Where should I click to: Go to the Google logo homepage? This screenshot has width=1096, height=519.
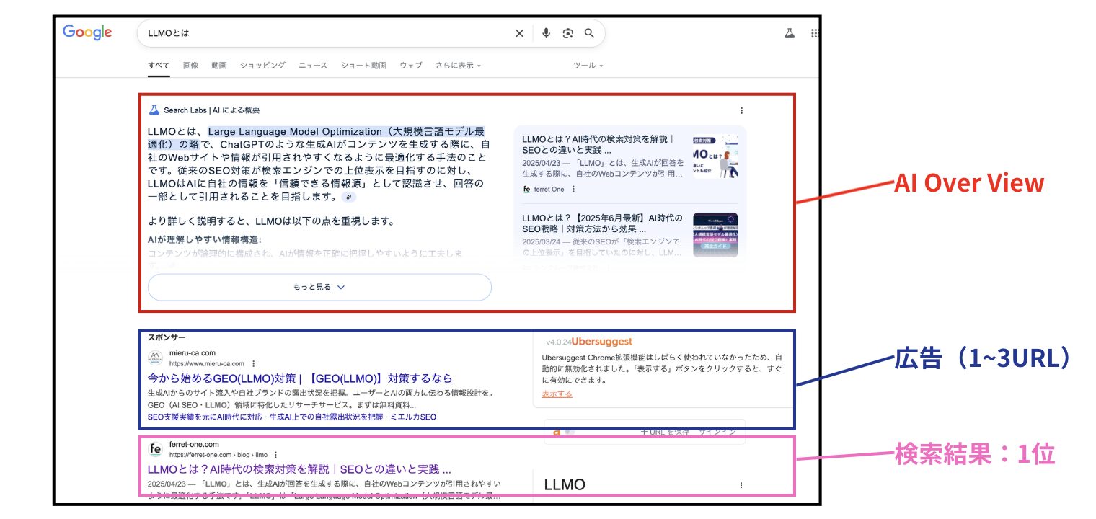[x=87, y=32]
